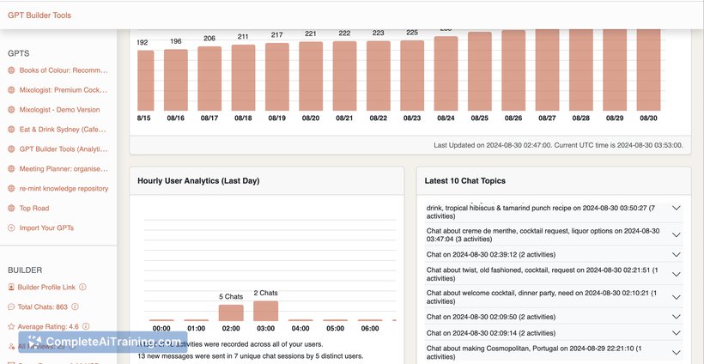Image resolution: width=704 pixels, height=364 pixels.
Task: Click the Latest 10 Chat Topics heading
Action: pyautogui.click(x=465, y=181)
